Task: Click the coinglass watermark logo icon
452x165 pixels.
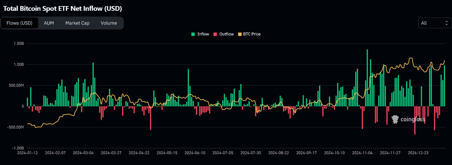Action: (395, 119)
